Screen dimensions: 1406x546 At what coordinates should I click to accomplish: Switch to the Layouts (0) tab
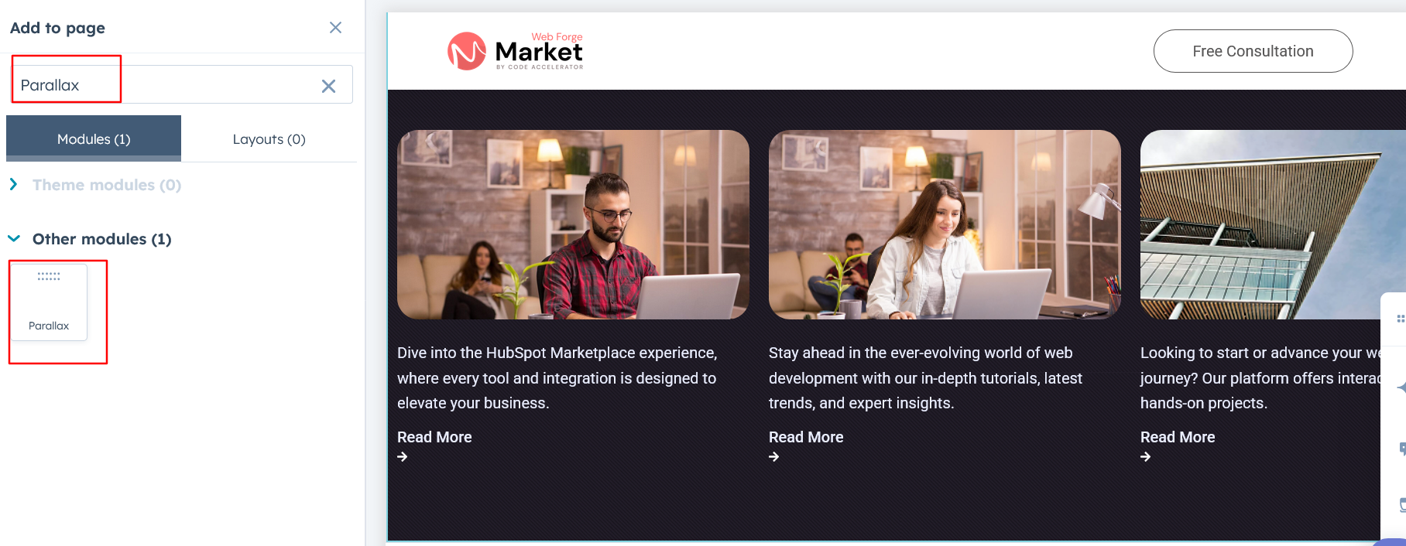point(269,139)
